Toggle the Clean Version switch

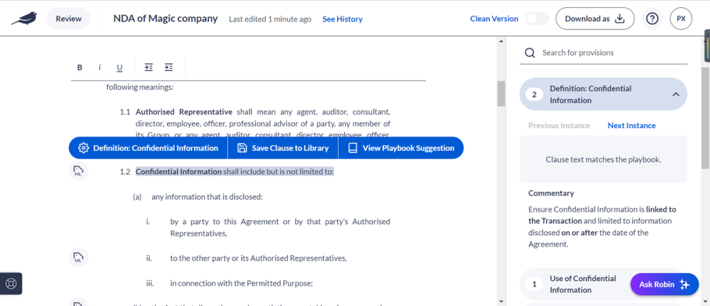[x=537, y=18]
